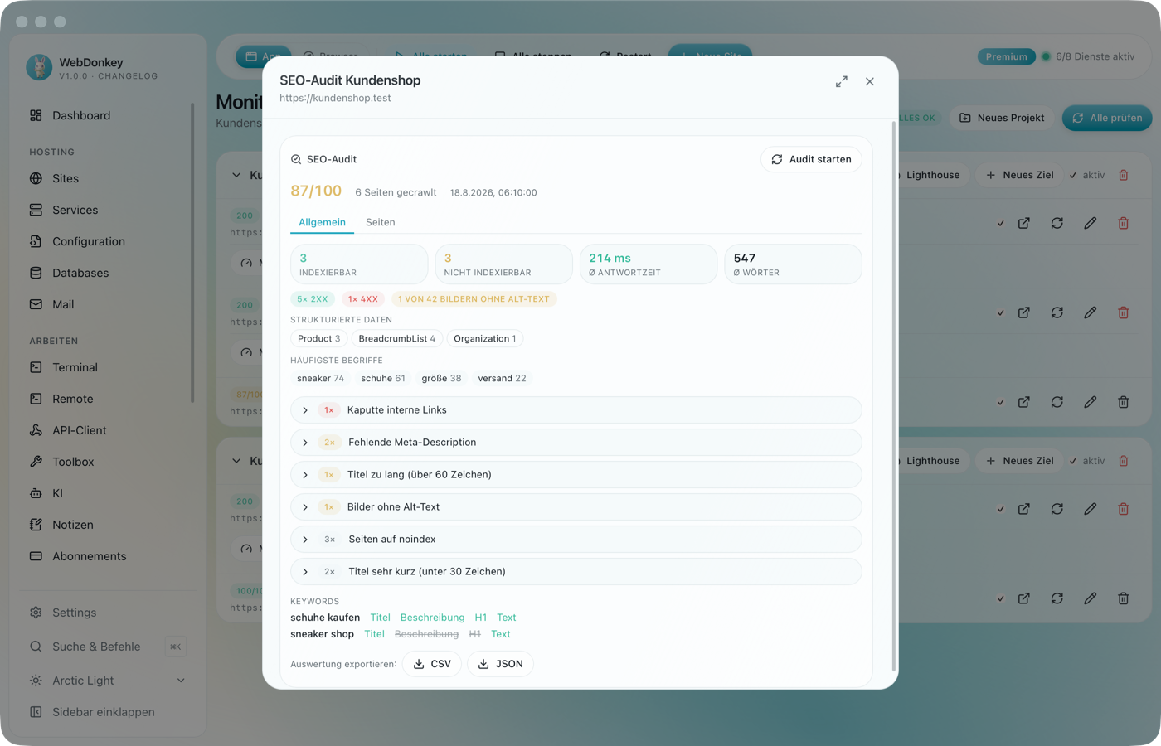The height and width of the screenshot is (746, 1161).
Task: Switch to the Allgemein tab
Action: (322, 222)
